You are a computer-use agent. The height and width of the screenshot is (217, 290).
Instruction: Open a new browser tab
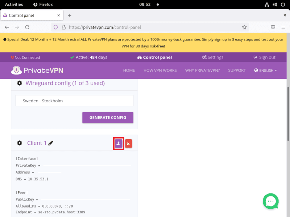[70, 15]
